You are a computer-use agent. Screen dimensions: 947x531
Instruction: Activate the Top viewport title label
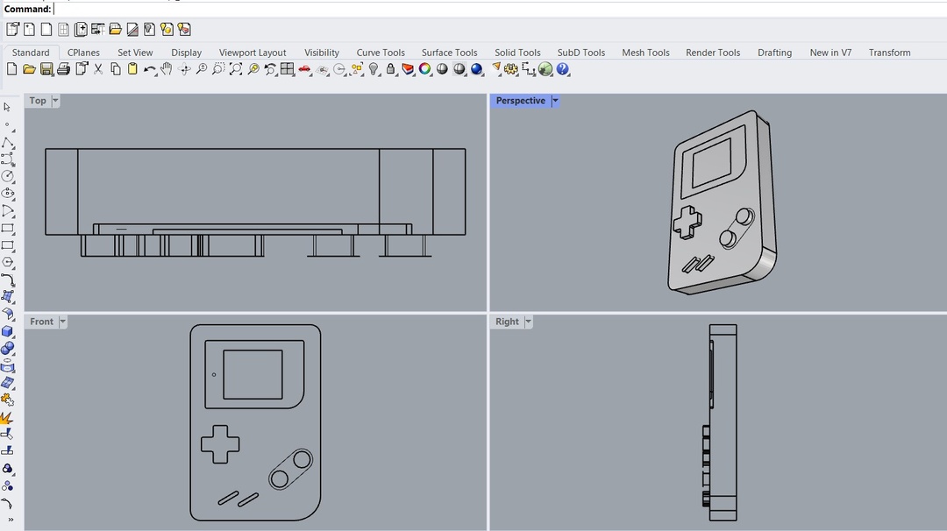pos(38,101)
